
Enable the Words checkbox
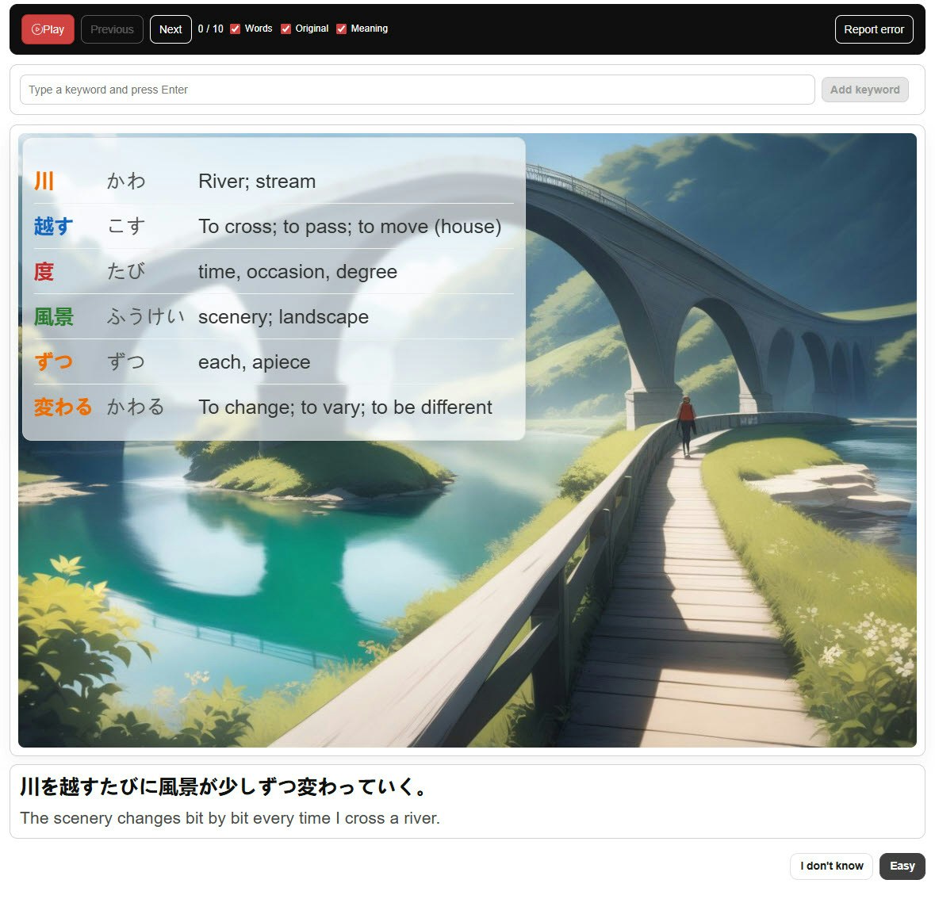click(234, 28)
